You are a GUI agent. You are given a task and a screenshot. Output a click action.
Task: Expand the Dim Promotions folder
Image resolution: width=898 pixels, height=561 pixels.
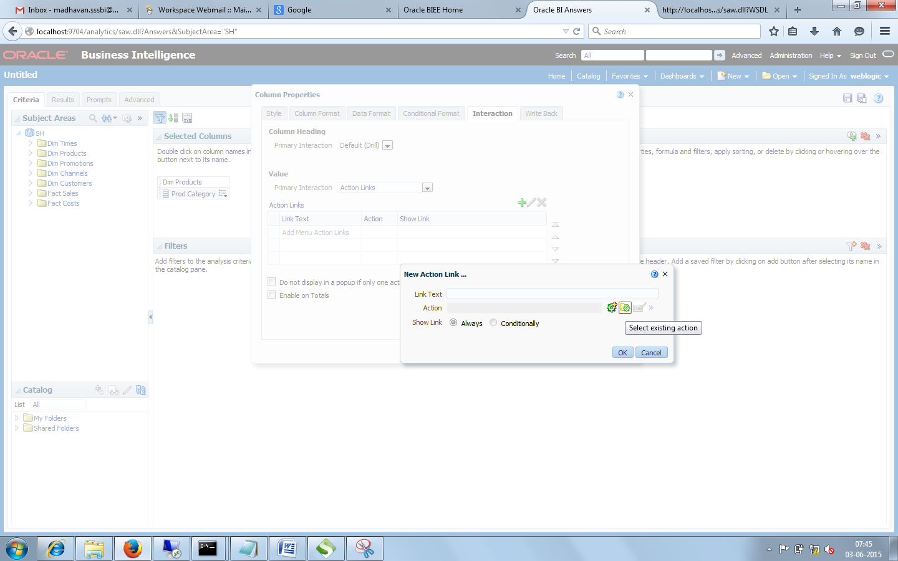[30, 163]
